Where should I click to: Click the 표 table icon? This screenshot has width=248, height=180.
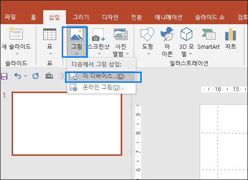(x=50, y=34)
